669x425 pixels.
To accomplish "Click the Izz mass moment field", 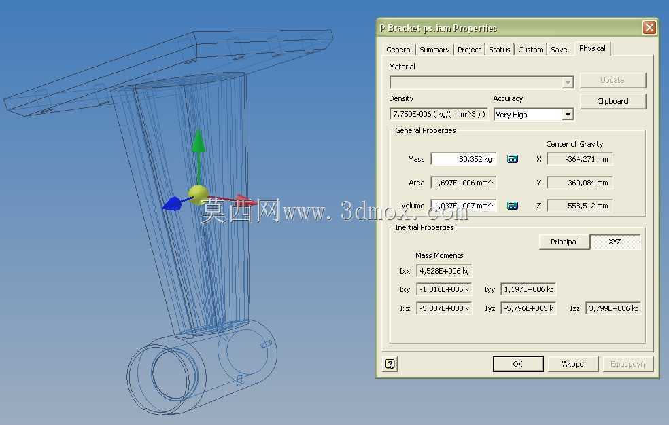I will [x=613, y=308].
